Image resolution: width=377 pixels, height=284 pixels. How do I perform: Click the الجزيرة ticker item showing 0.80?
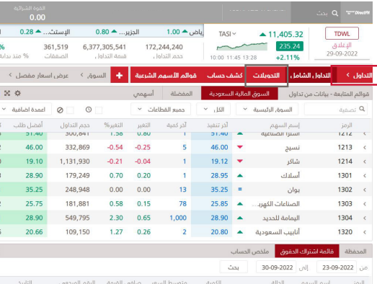click(117, 32)
